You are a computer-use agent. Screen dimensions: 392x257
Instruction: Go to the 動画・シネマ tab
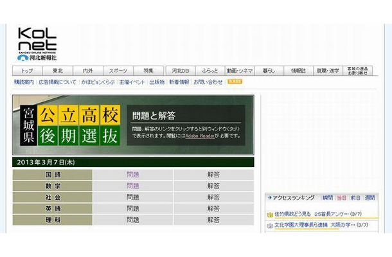point(240,71)
